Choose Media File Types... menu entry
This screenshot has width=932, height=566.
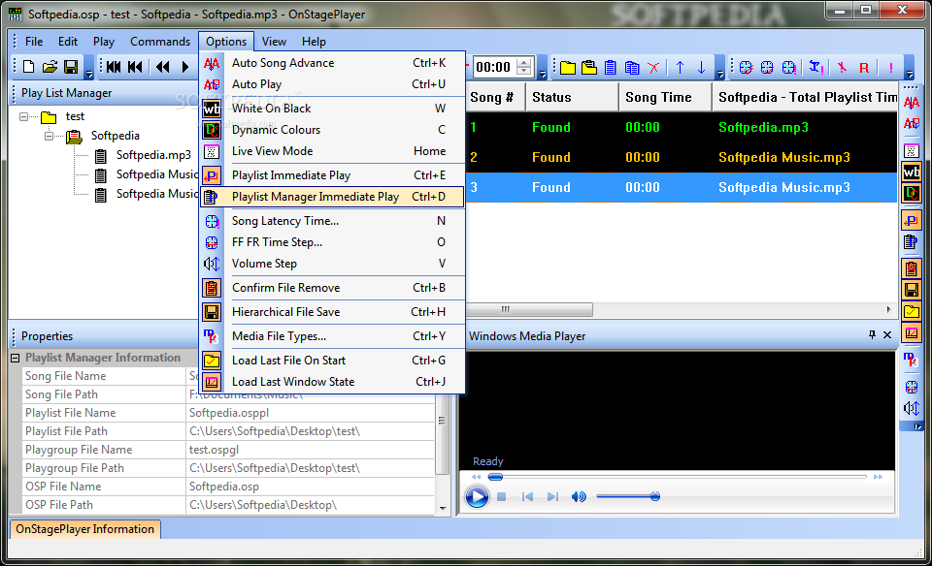point(332,336)
